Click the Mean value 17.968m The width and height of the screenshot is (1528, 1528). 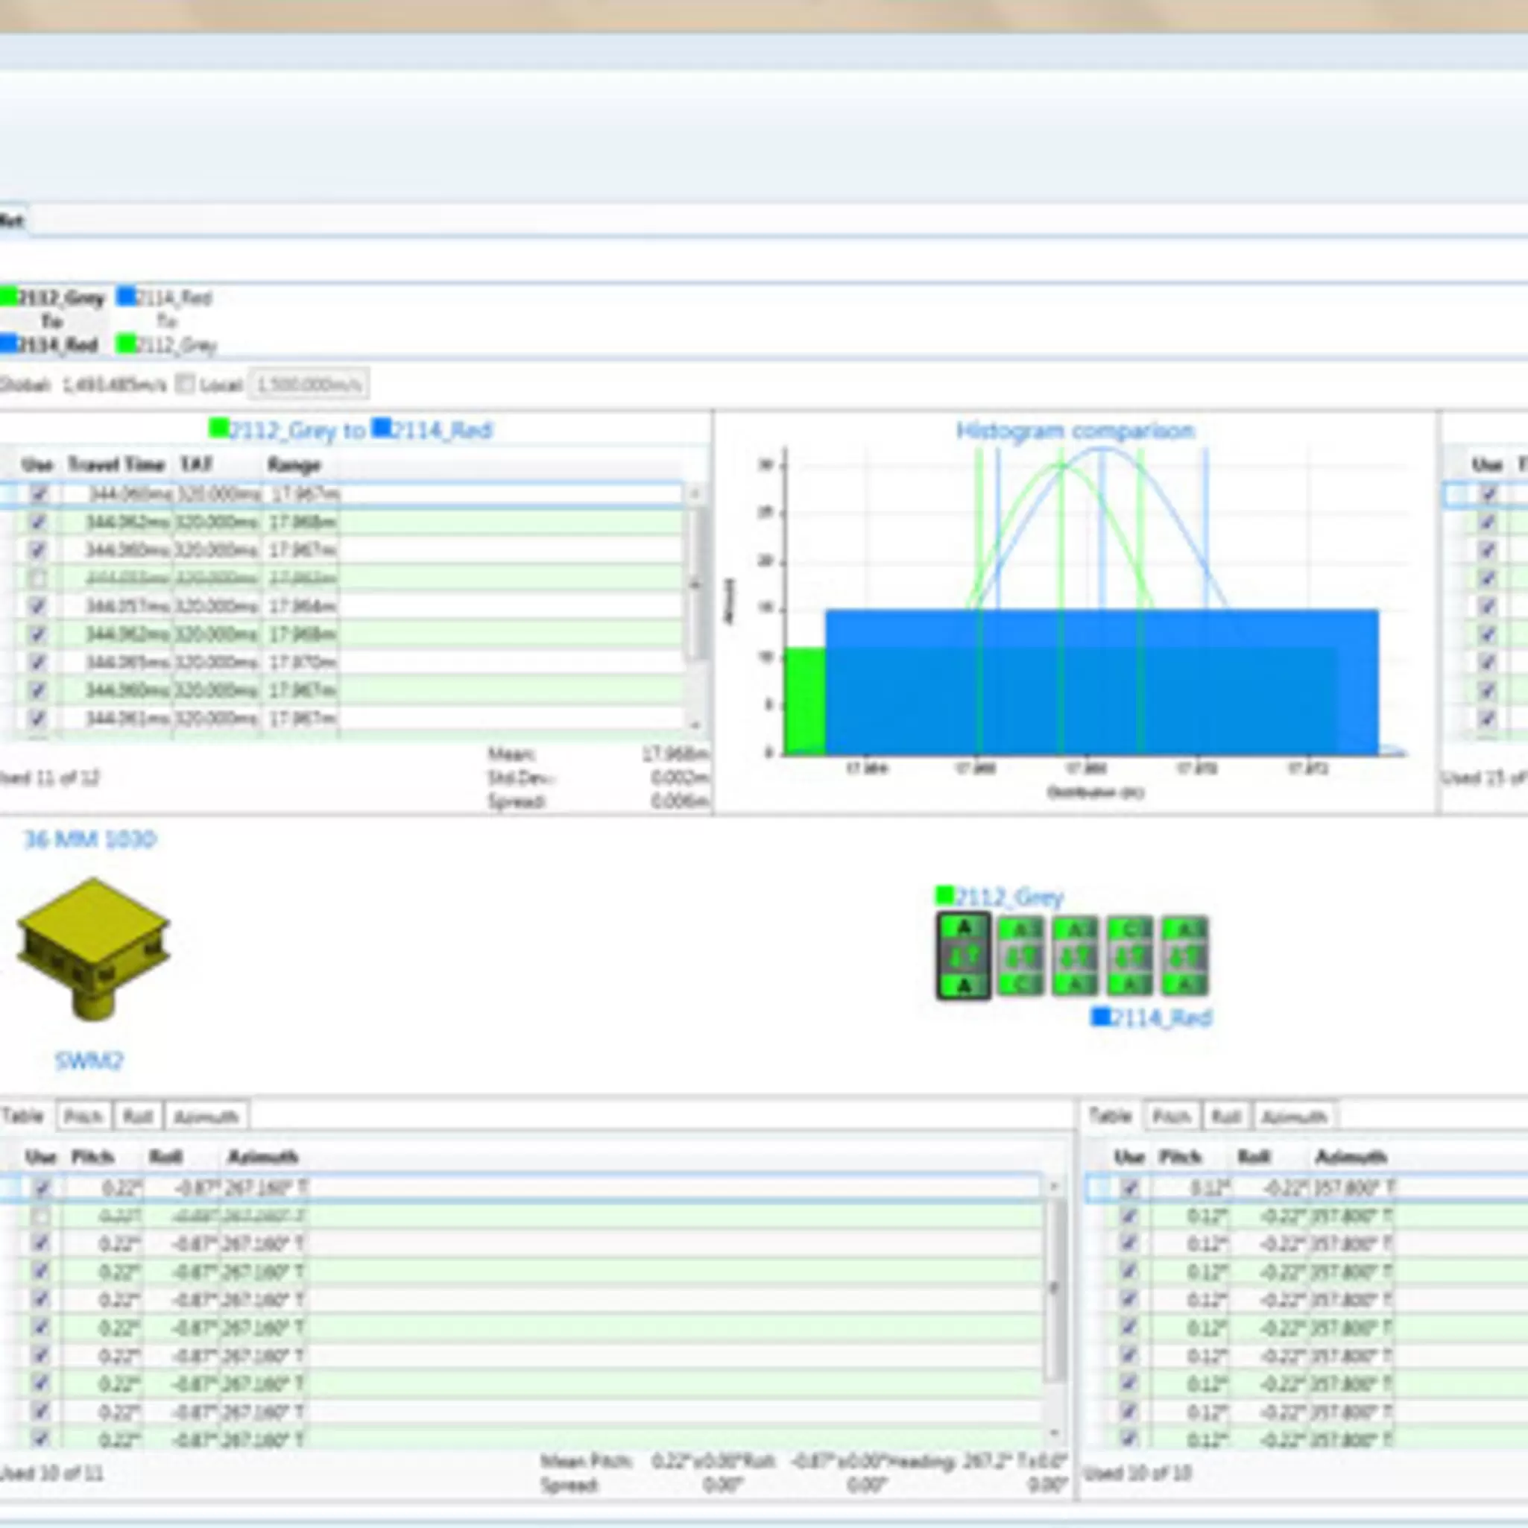coord(675,754)
